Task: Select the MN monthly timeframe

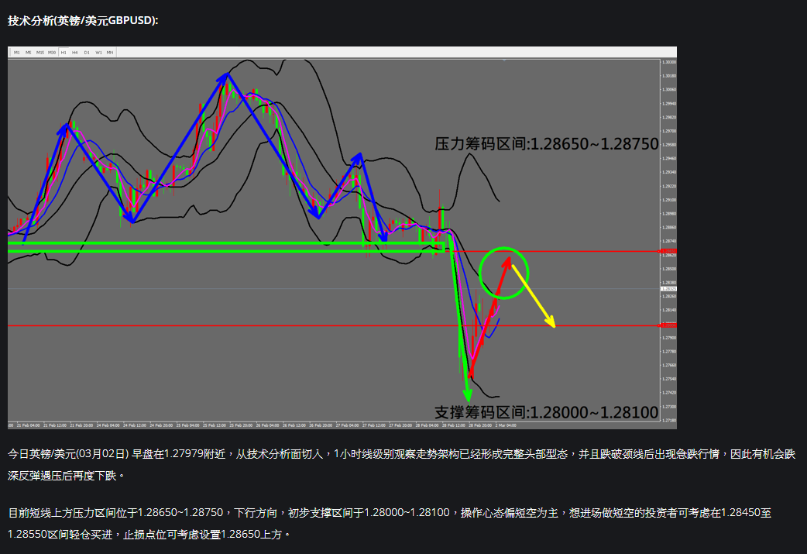Action: tap(110, 53)
